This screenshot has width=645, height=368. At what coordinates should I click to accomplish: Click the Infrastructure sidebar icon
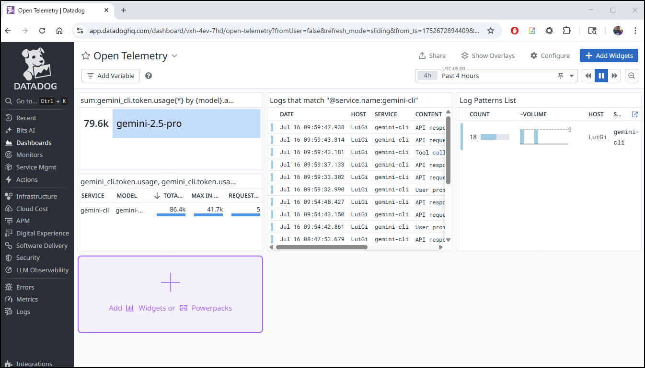(x=8, y=196)
